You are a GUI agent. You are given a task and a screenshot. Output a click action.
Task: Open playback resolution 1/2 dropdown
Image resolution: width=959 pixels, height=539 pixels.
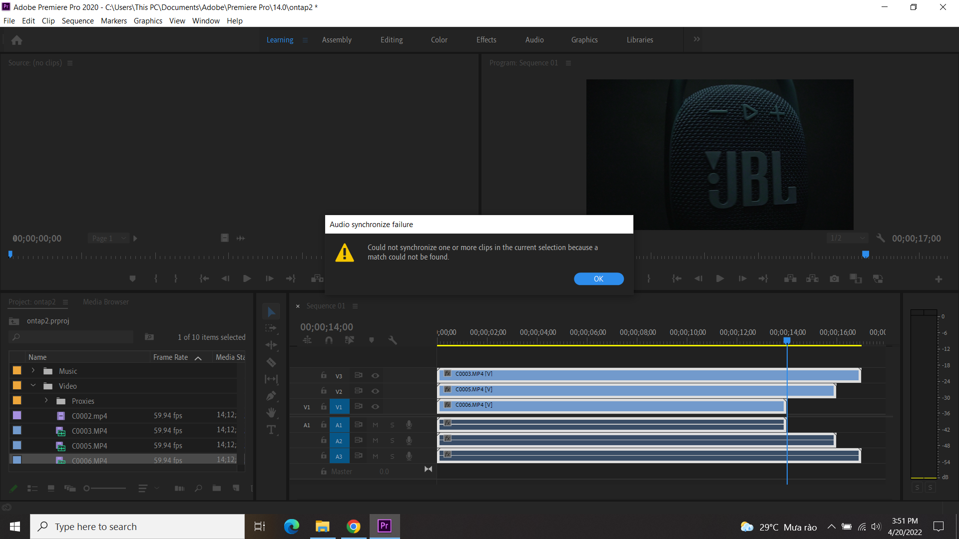click(847, 238)
